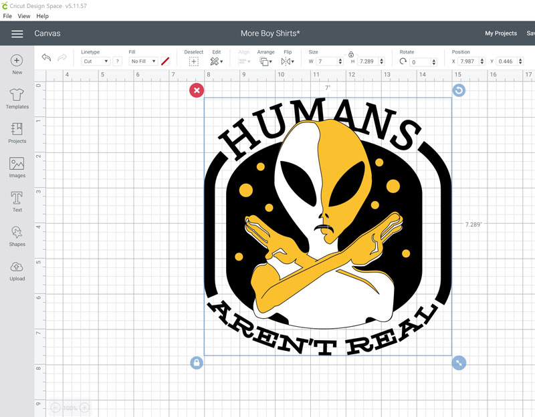Click the Canvas title label
This screenshot has height=417, width=535.
(47, 33)
